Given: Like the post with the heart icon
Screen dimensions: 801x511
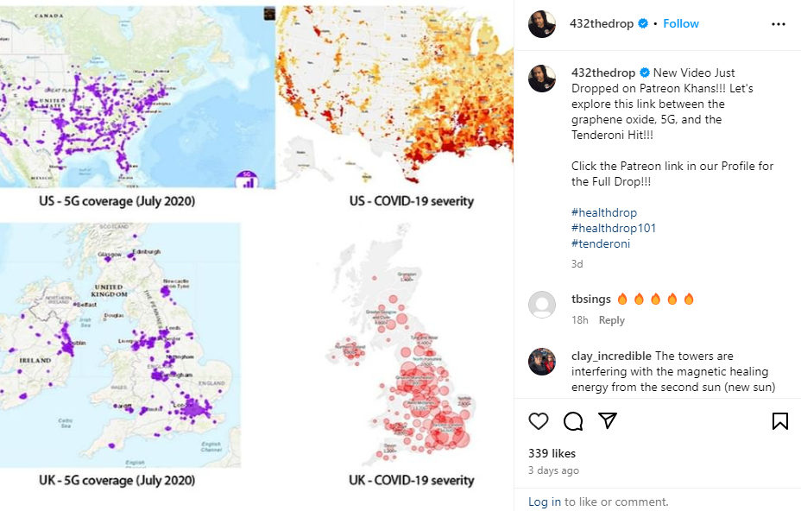Looking at the screenshot, I should [x=538, y=421].
